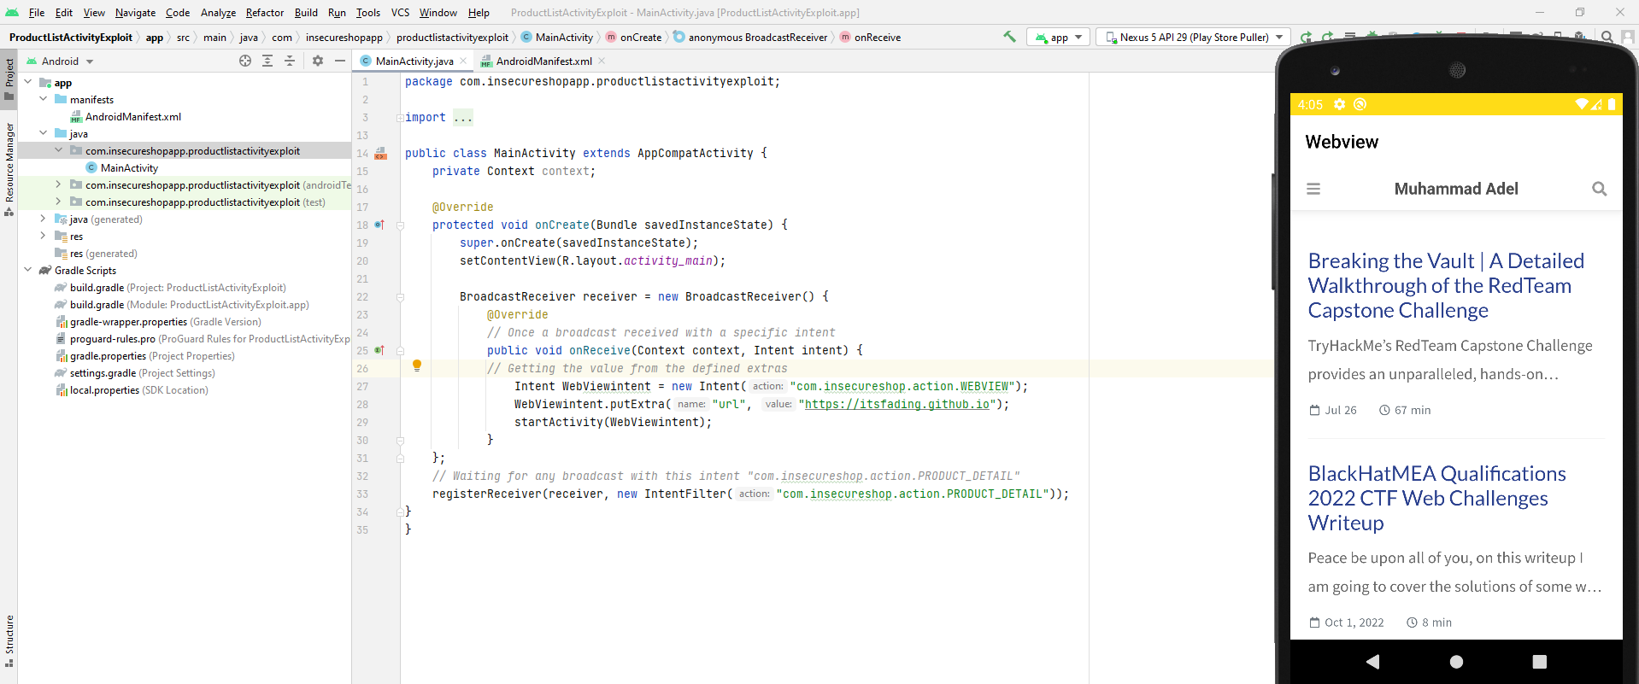Viewport: 1639px width, 684px height.
Task: Toggle the Project tool window sidebar tab
Action: click(9, 78)
